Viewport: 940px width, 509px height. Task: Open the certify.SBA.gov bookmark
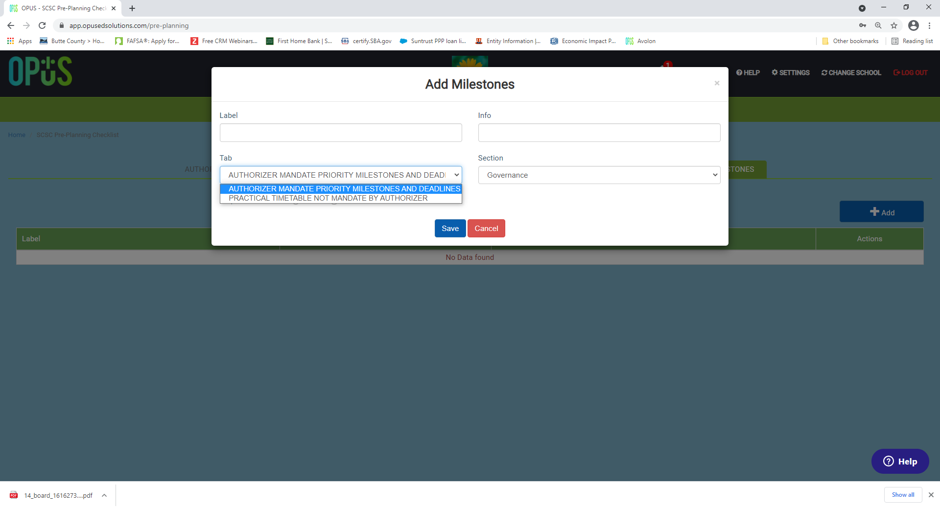click(367, 41)
